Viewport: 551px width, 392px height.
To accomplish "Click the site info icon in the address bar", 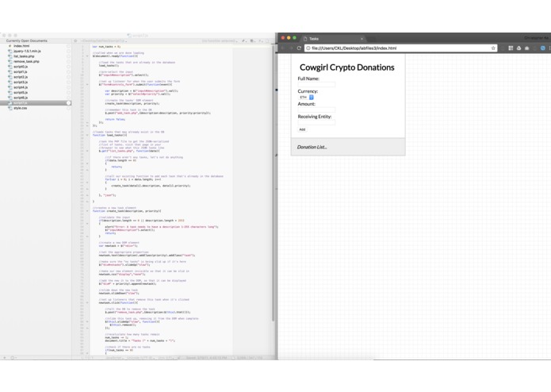I will (308, 48).
